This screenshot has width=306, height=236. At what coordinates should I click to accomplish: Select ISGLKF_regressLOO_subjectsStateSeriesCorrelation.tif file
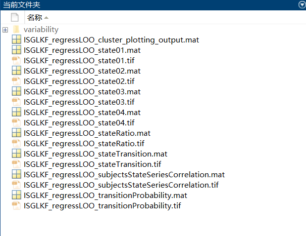pyautogui.click(x=121, y=185)
